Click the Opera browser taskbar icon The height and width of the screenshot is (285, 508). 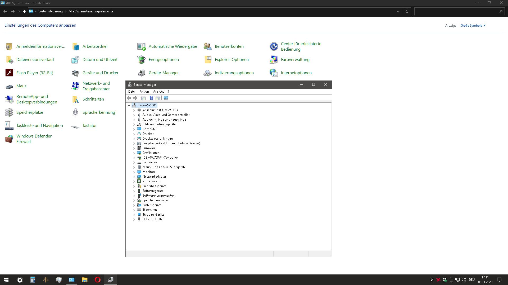[97, 280]
